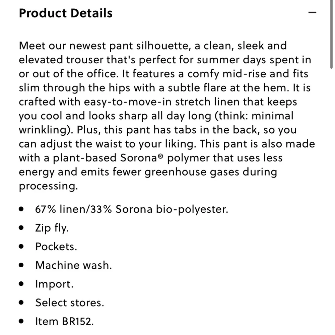This screenshot has width=335, height=335.
Task: Click the Item BR152 text
Action: click(64, 321)
